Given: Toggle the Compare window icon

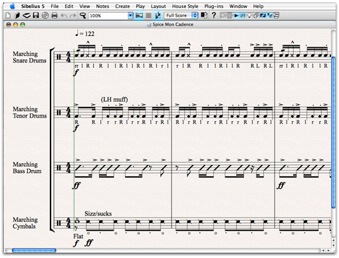Looking at the screenshot, I should coord(263,15).
